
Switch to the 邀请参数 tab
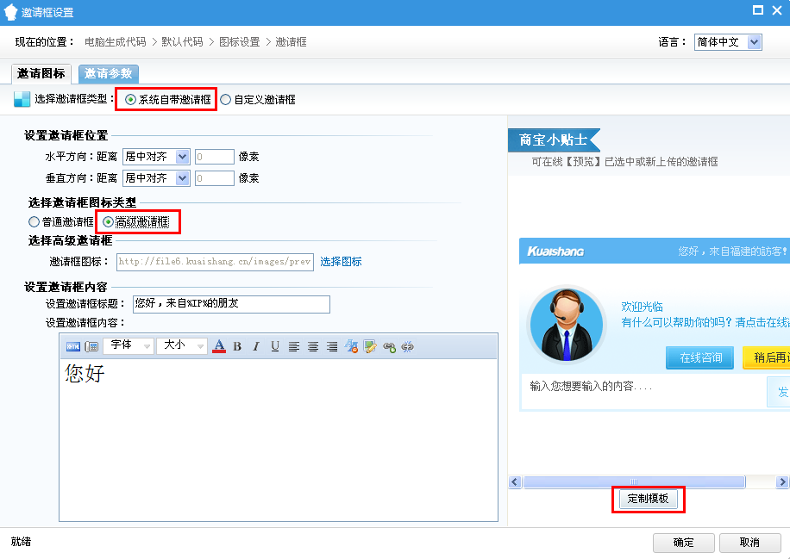pos(108,73)
